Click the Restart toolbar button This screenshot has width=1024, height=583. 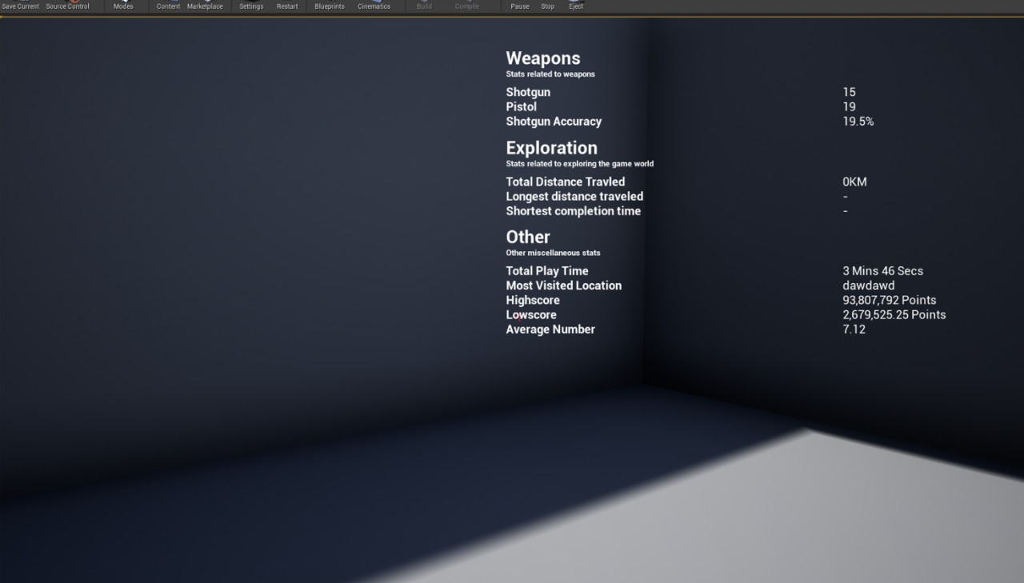(x=287, y=6)
